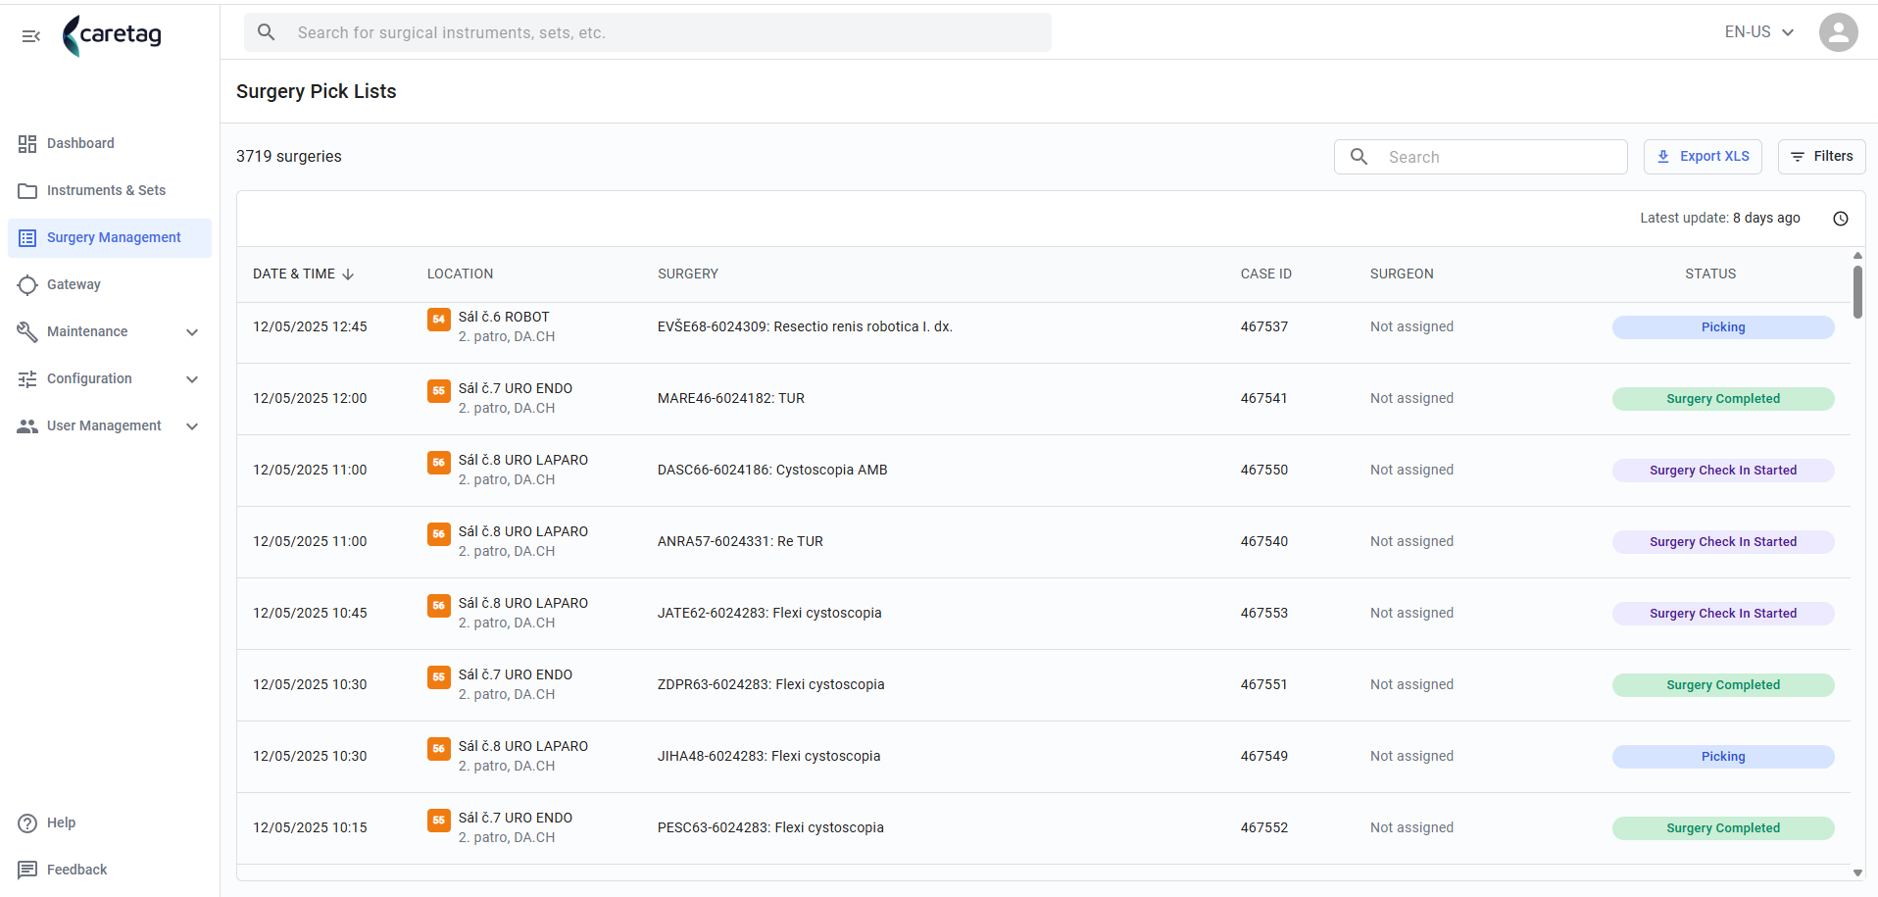
Task: Expand the Maintenance menu chevron
Action: (x=192, y=332)
